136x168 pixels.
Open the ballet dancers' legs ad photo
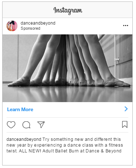pyautogui.click(x=67, y=68)
